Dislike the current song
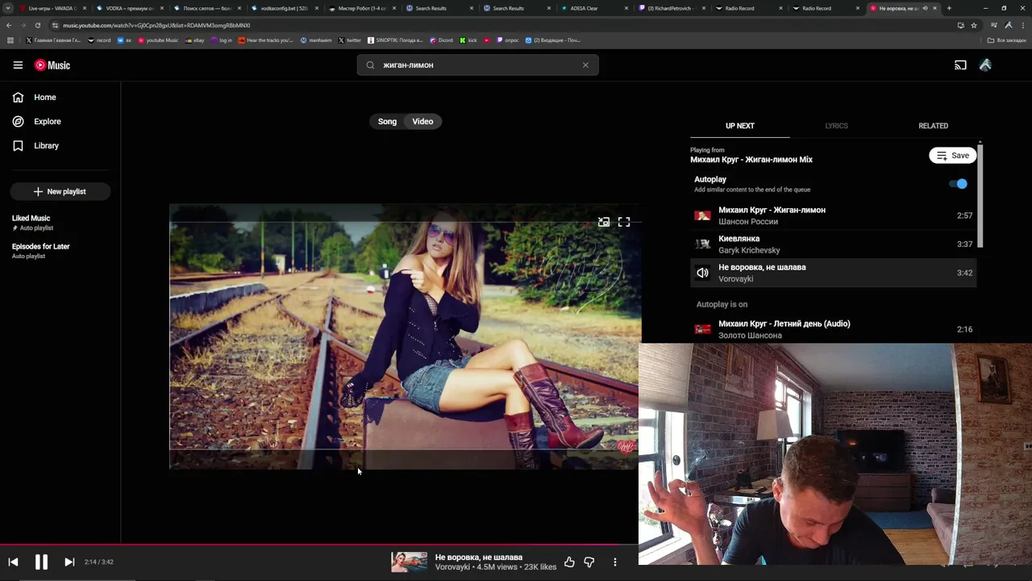 [589, 562]
